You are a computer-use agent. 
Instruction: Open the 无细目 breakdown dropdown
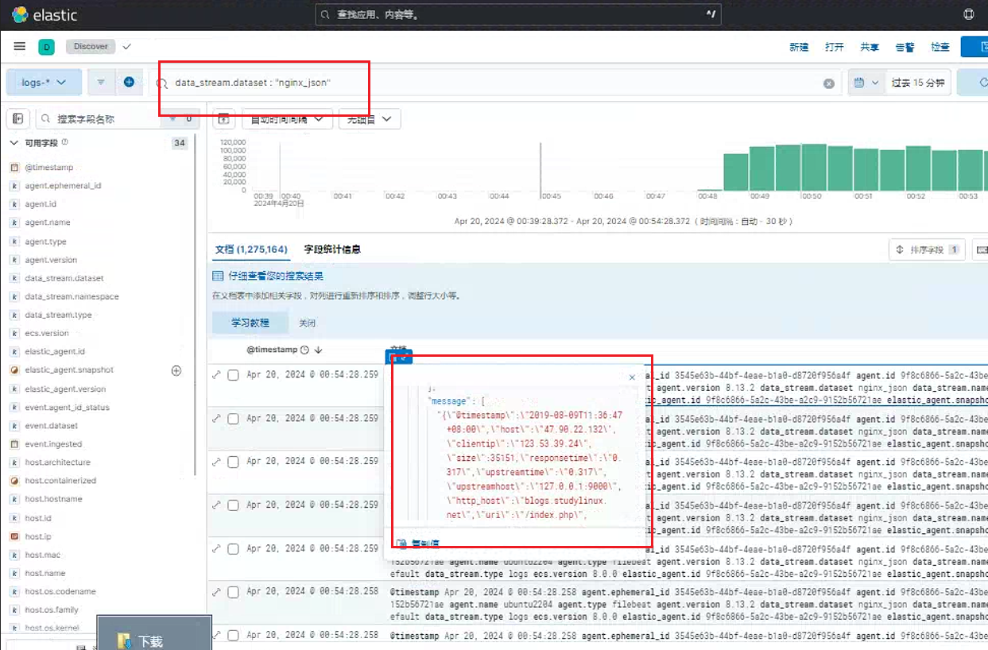(370, 119)
